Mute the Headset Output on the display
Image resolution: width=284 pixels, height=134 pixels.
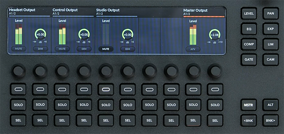point(19,49)
